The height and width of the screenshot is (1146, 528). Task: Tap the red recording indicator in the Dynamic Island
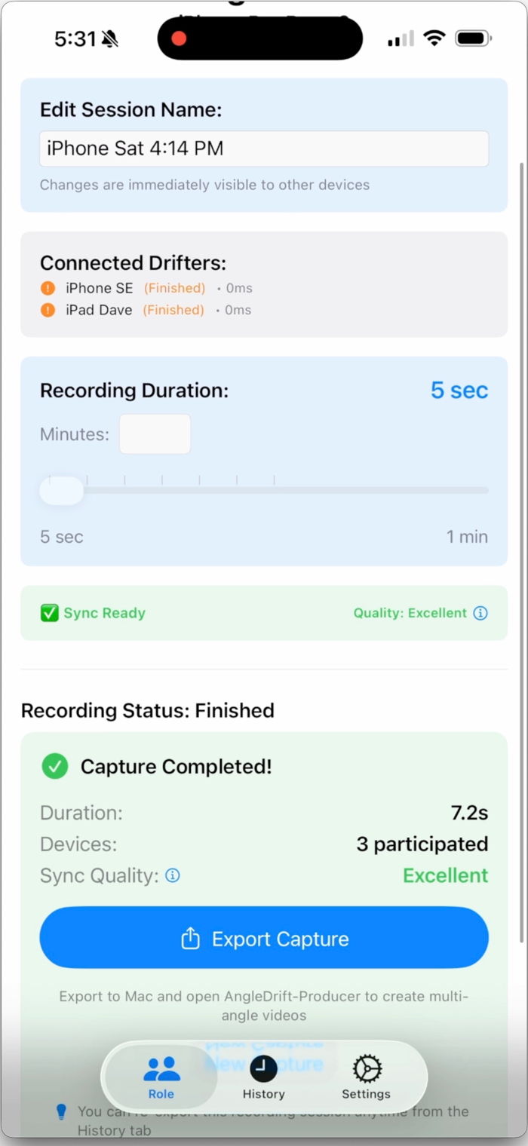(179, 38)
